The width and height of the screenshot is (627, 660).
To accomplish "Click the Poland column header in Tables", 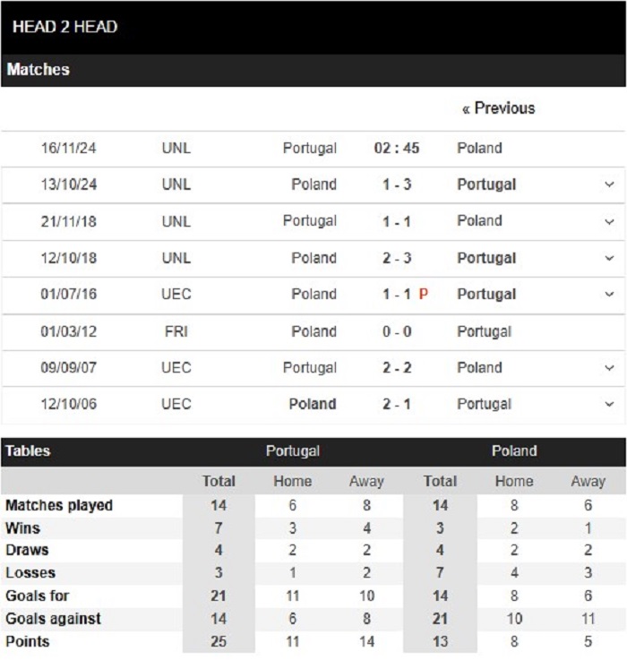I will tap(514, 450).
